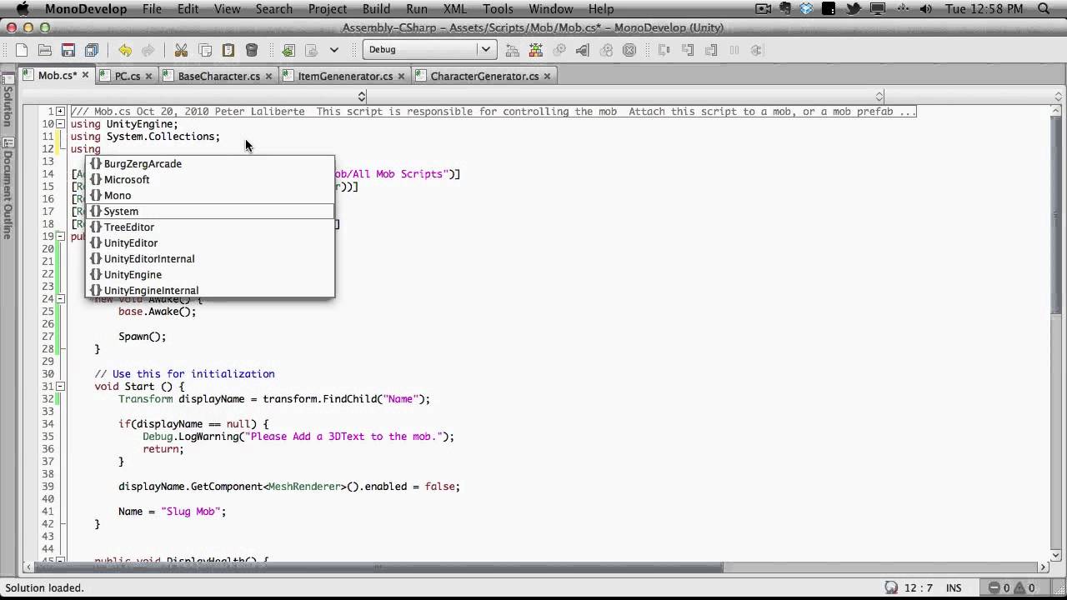Open the File menu
This screenshot has height=600, width=1067.
pos(152,9)
